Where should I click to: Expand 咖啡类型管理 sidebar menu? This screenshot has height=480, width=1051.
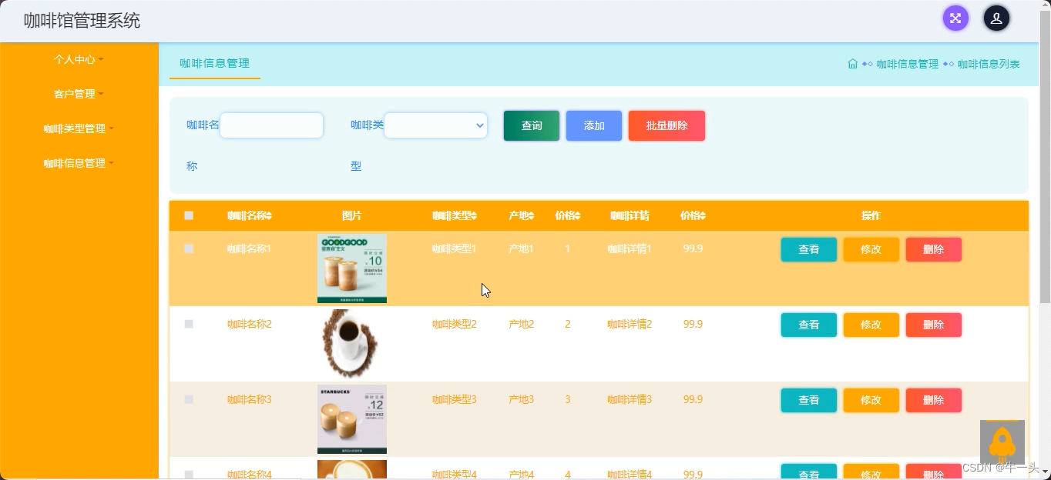click(x=78, y=128)
